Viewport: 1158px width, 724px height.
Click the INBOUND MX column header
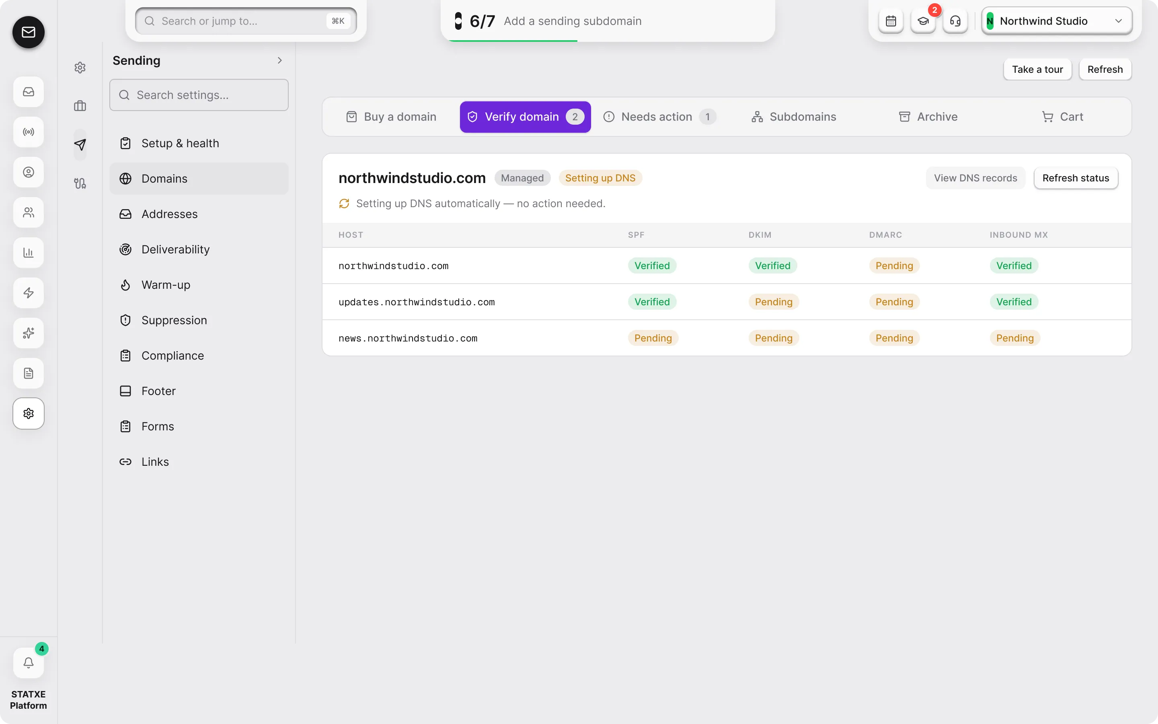click(1018, 234)
